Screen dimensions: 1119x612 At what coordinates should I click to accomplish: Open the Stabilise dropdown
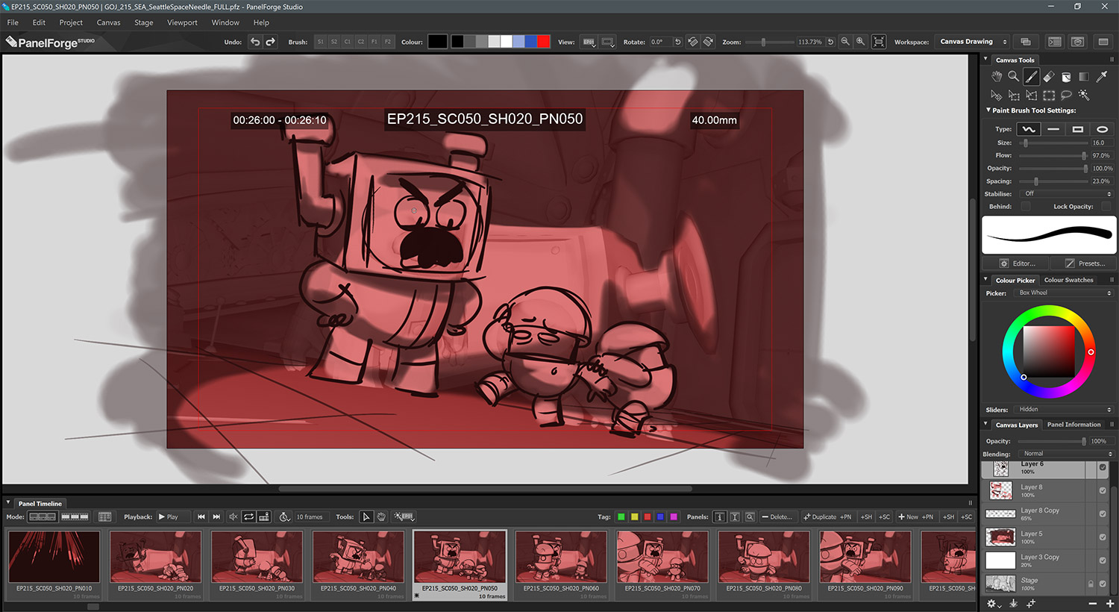coord(1067,194)
